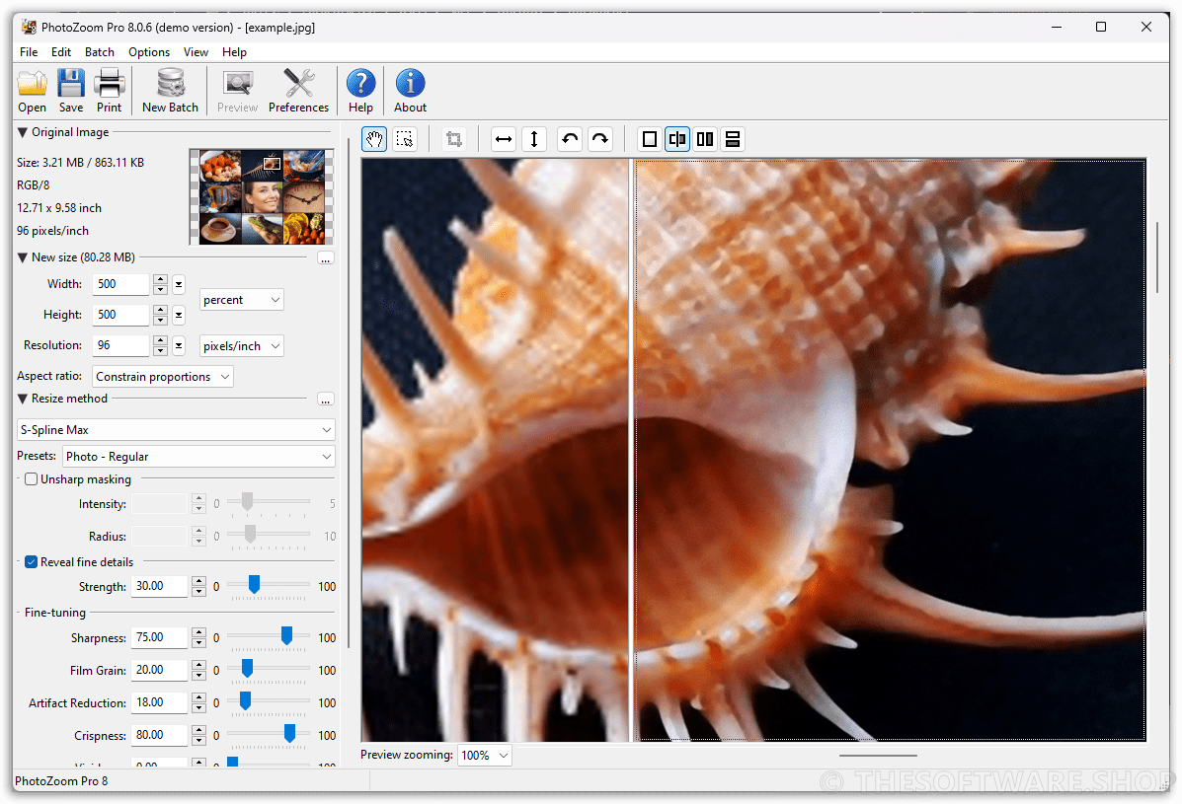Viewport: 1182px width, 804px height.
Task: Open the Batch menu
Action: 100,52
